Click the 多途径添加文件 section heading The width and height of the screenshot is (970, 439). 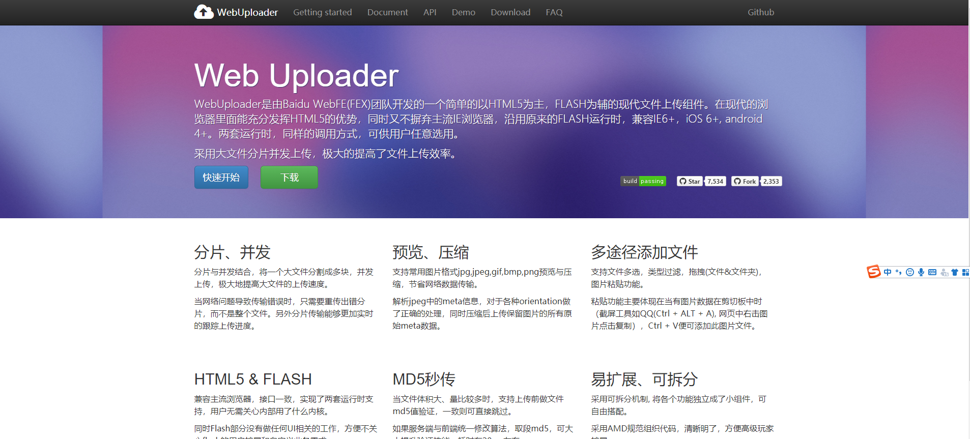[x=644, y=252]
